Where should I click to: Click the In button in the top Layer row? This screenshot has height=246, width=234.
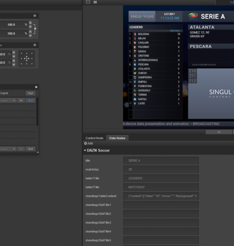pos(21,100)
